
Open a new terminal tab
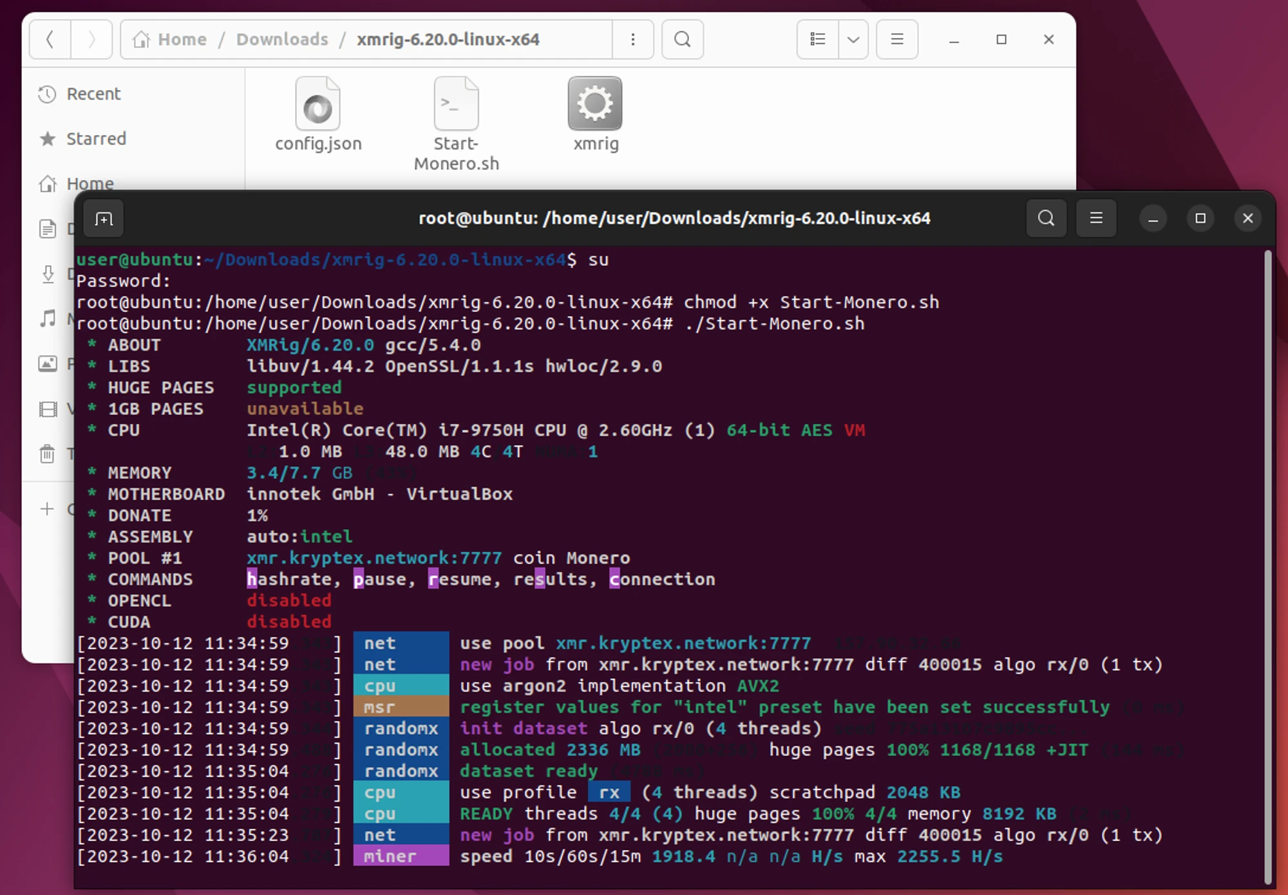click(x=104, y=219)
